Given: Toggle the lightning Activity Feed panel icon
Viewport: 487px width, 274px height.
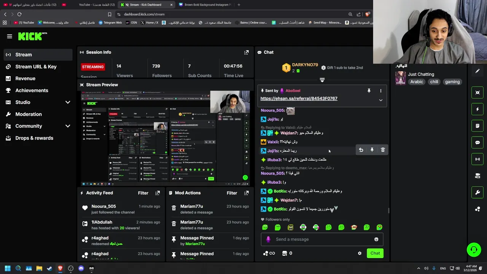Looking at the screenshot, I should [x=477, y=109].
